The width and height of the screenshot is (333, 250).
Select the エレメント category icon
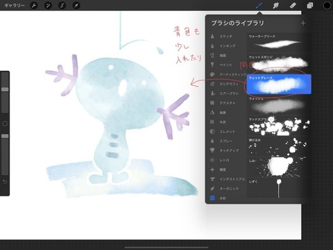coord(212,131)
